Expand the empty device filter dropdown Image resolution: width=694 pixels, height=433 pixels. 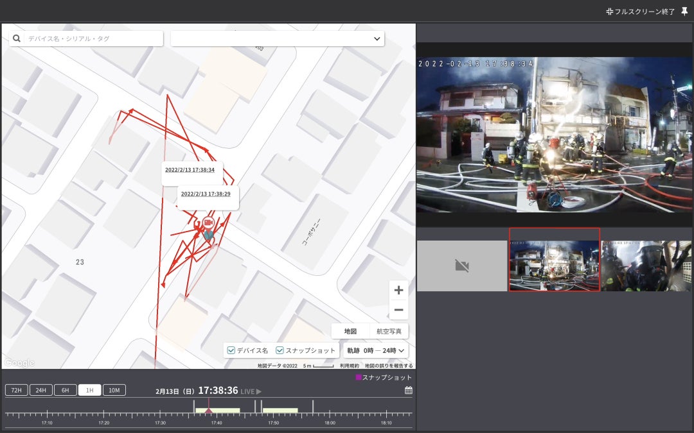pyautogui.click(x=277, y=38)
